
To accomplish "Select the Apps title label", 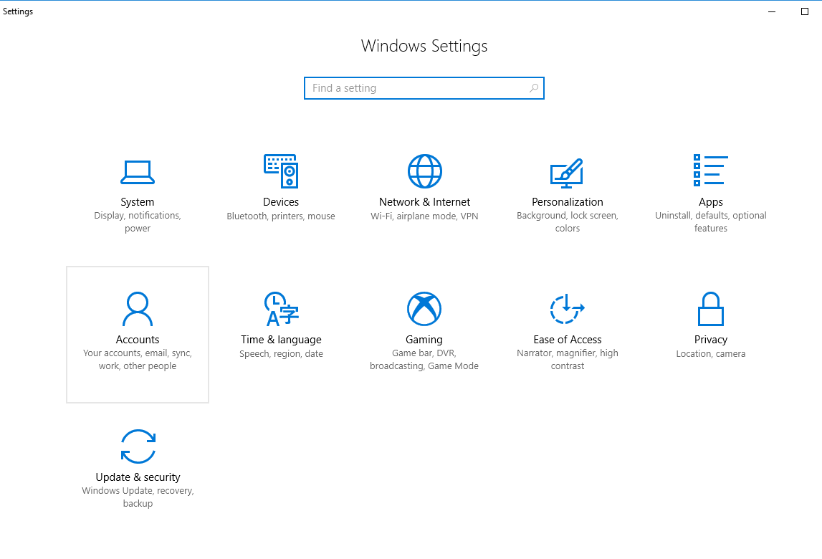I will tap(711, 202).
